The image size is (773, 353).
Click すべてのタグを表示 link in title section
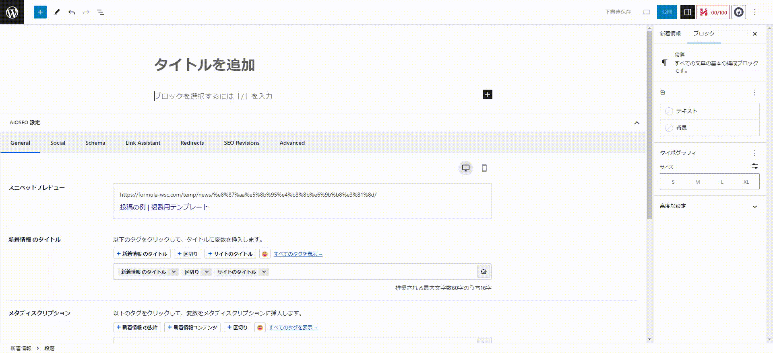pyautogui.click(x=298, y=254)
